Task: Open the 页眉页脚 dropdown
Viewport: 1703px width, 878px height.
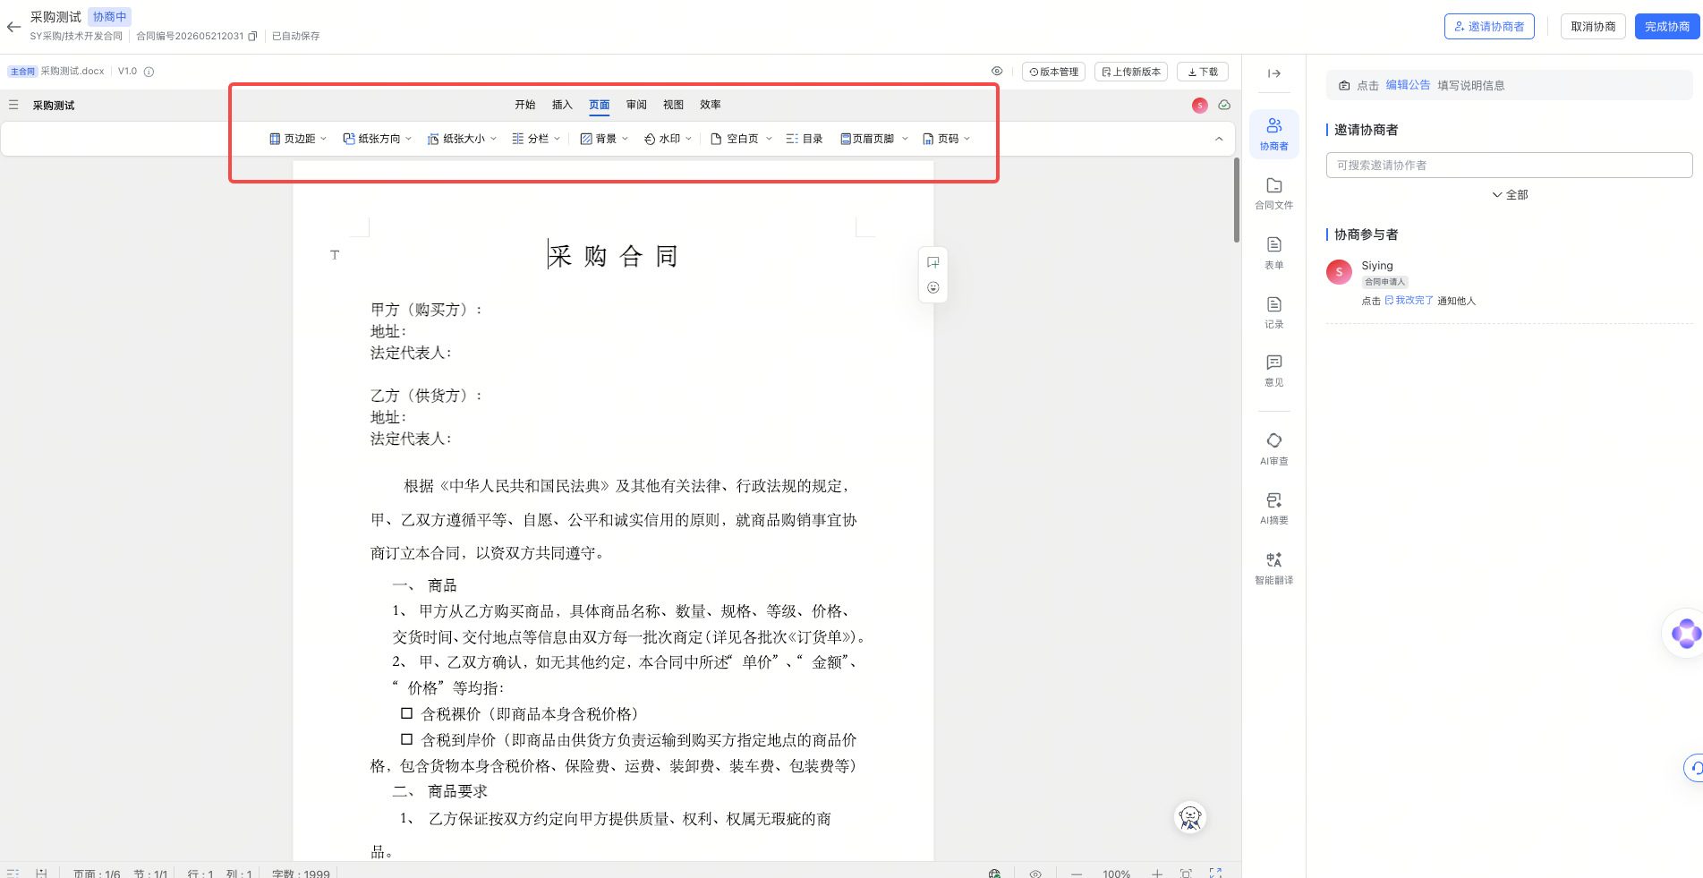Action: (x=874, y=139)
